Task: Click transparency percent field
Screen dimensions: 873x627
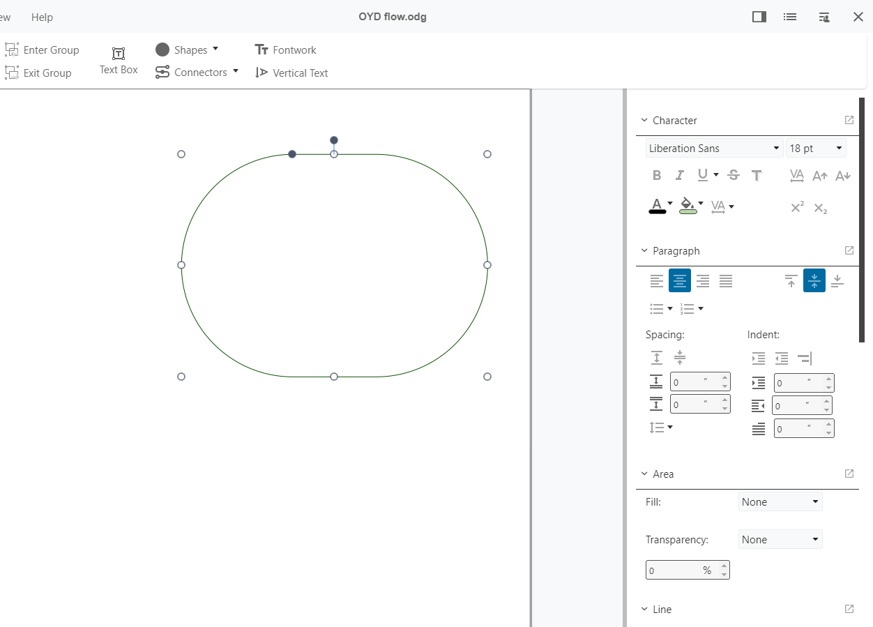Action: pos(688,571)
